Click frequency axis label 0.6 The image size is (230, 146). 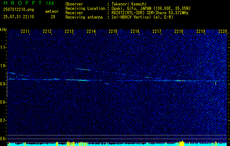(x=3, y=139)
